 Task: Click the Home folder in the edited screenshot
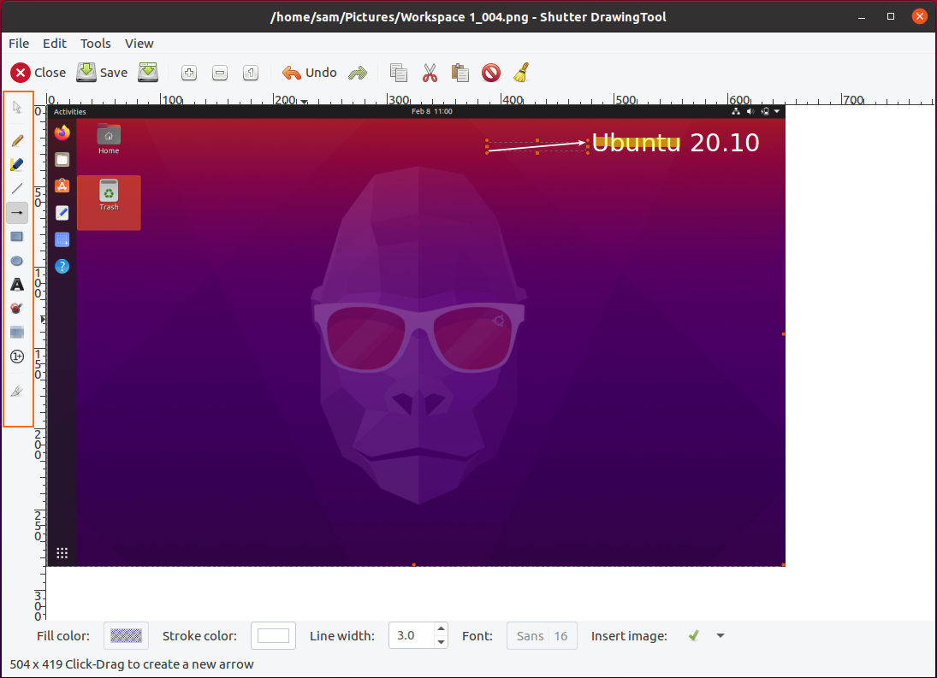109,139
